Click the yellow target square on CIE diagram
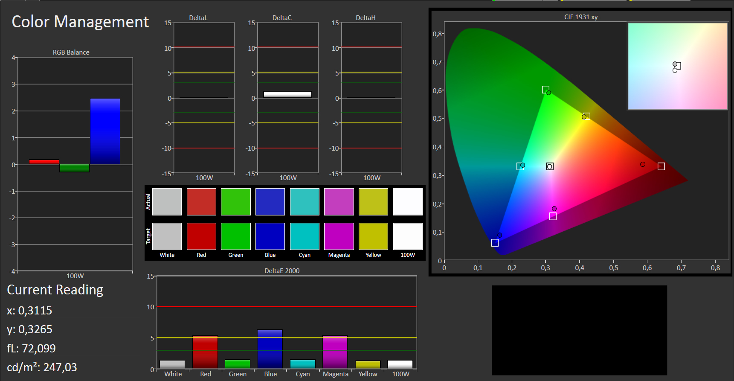This screenshot has height=381, width=734. pos(586,116)
